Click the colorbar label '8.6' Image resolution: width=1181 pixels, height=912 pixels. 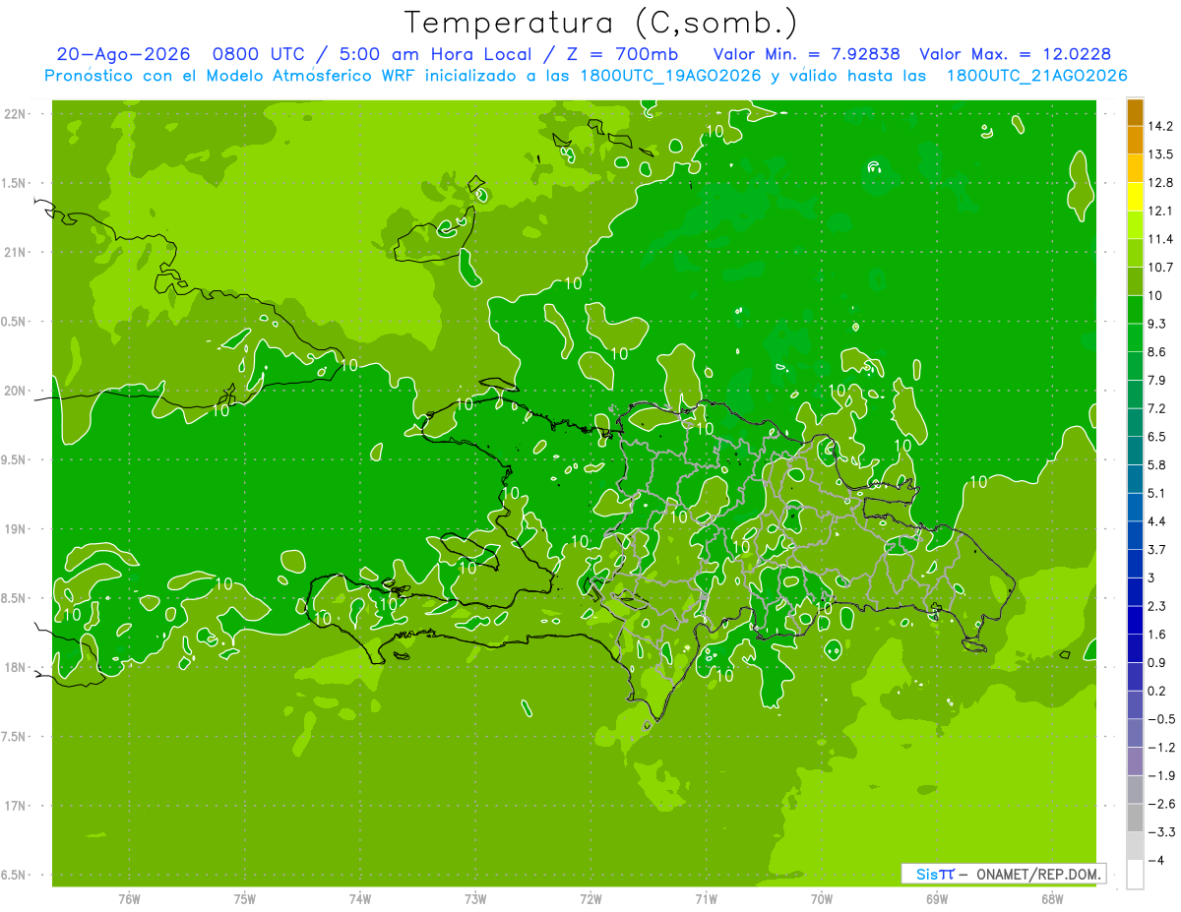[x=1156, y=352]
